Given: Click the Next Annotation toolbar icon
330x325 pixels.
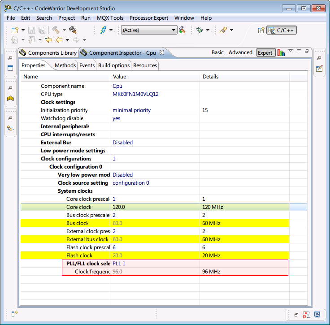Looking at the screenshot, I should coord(14,40).
